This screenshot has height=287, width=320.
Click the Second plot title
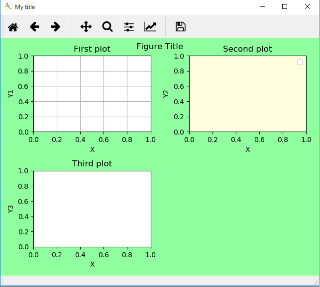point(247,49)
